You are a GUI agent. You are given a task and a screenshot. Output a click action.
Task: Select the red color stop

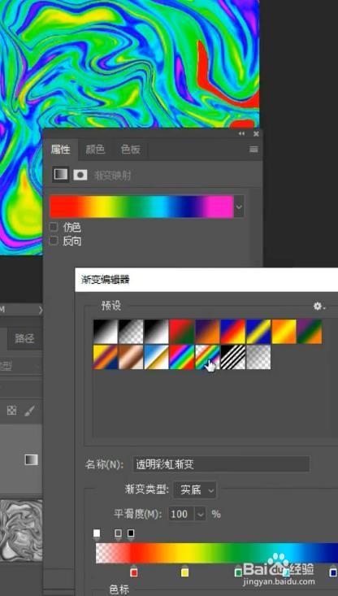click(x=134, y=572)
